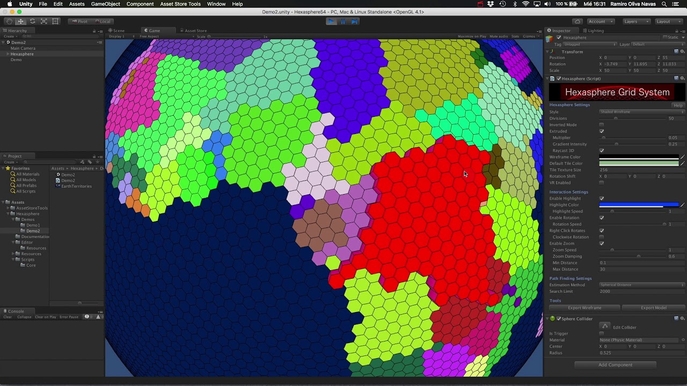Open the Layers dropdown
Screen dimensions: 687x386
pyautogui.click(x=635, y=21)
